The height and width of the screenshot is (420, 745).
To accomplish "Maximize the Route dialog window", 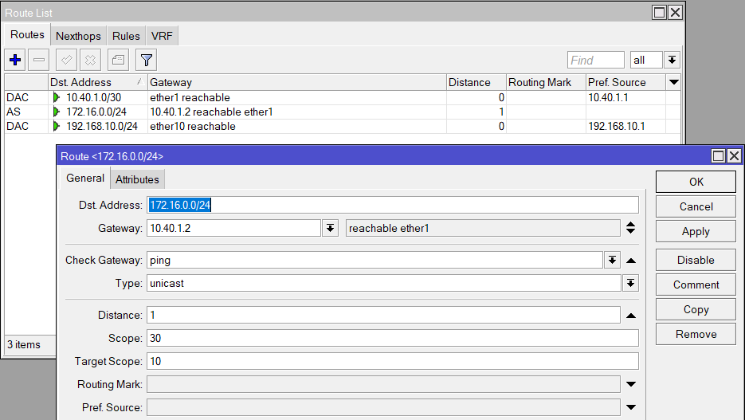I will [719, 156].
